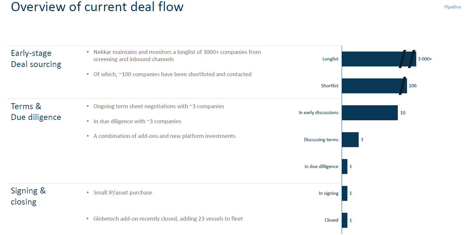
Task: Select the 'Small IP/asset purchase' bullet
Action: pyautogui.click(x=123, y=193)
